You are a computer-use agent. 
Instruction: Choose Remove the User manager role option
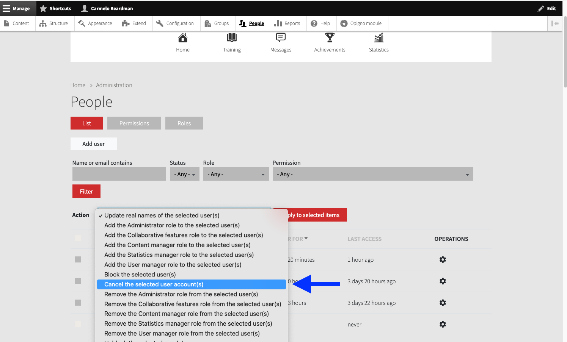[x=192, y=334]
